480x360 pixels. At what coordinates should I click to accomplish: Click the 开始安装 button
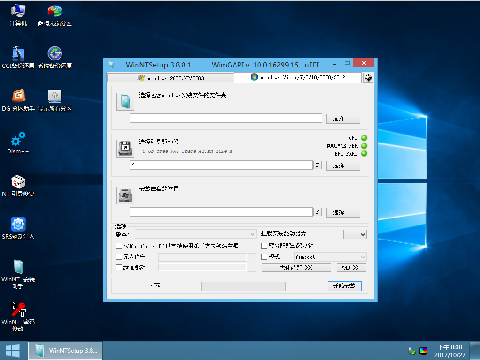344,286
